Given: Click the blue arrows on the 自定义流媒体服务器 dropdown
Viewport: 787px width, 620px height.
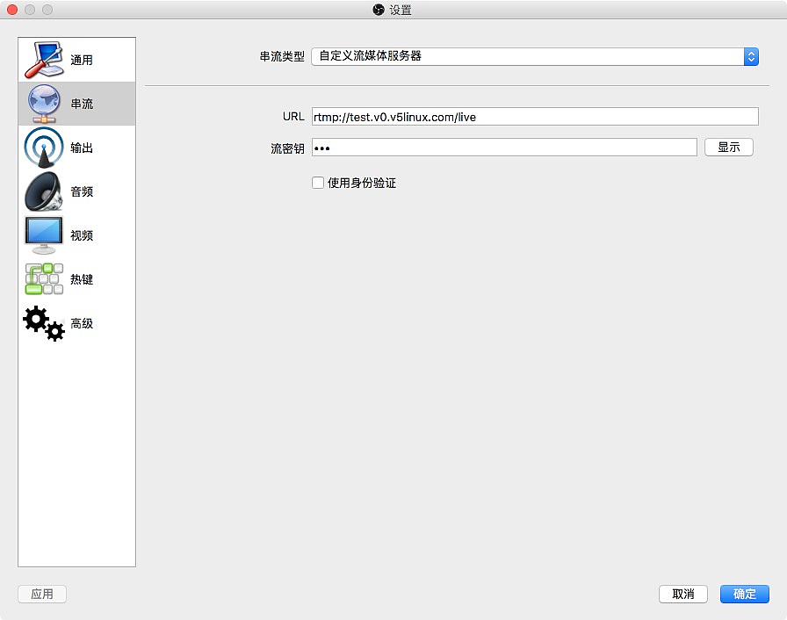Looking at the screenshot, I should point(751,56).
